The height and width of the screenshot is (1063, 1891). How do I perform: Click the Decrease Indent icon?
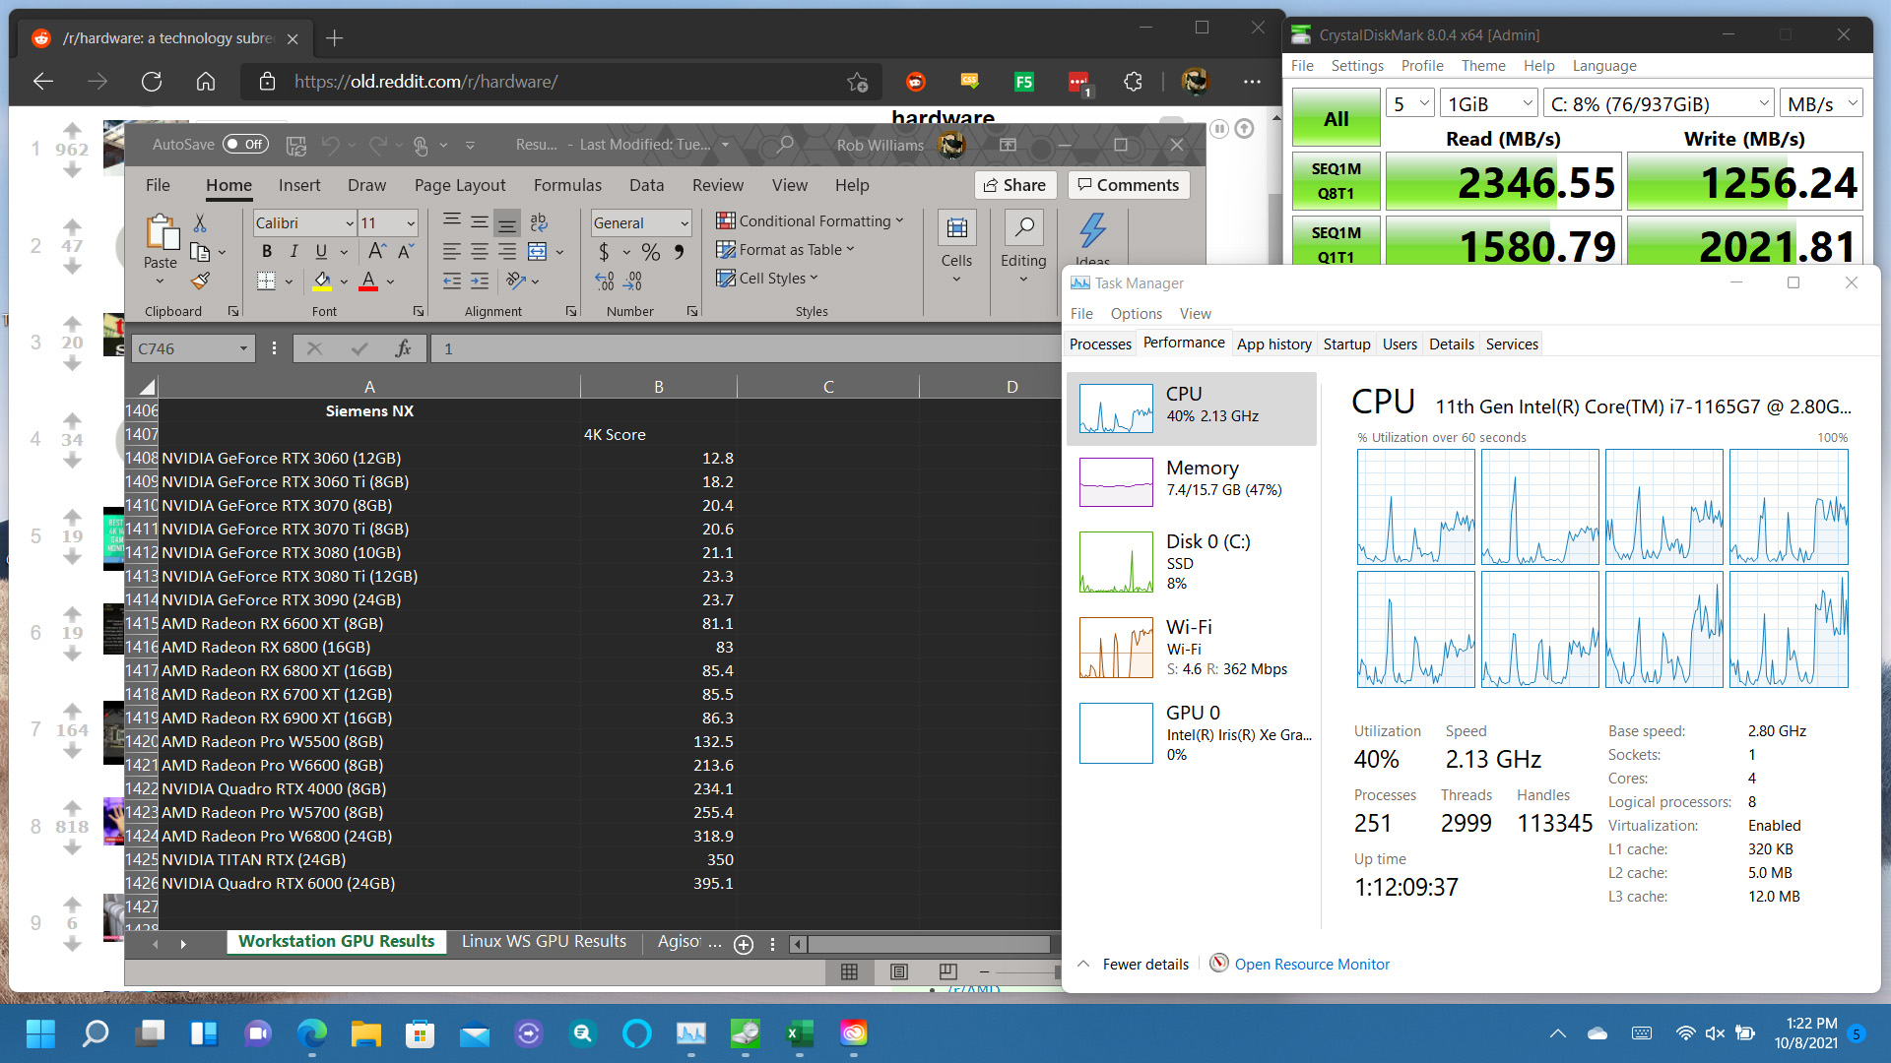452,281
